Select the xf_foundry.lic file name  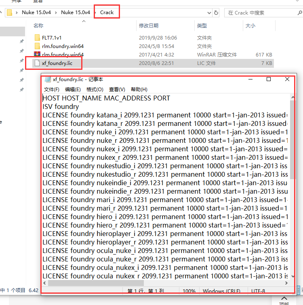[57, 63]
